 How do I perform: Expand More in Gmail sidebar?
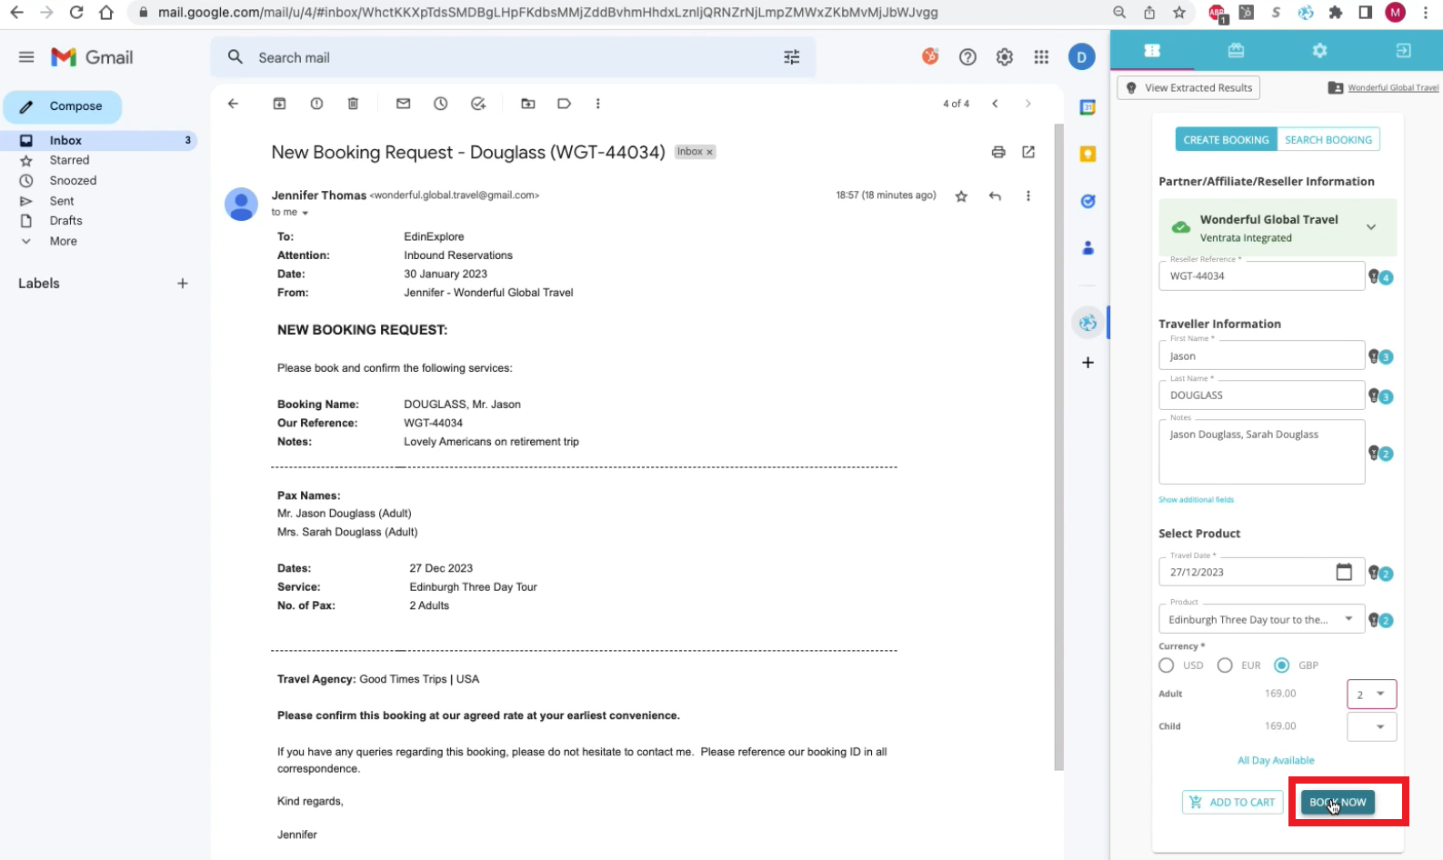[63, 241]
